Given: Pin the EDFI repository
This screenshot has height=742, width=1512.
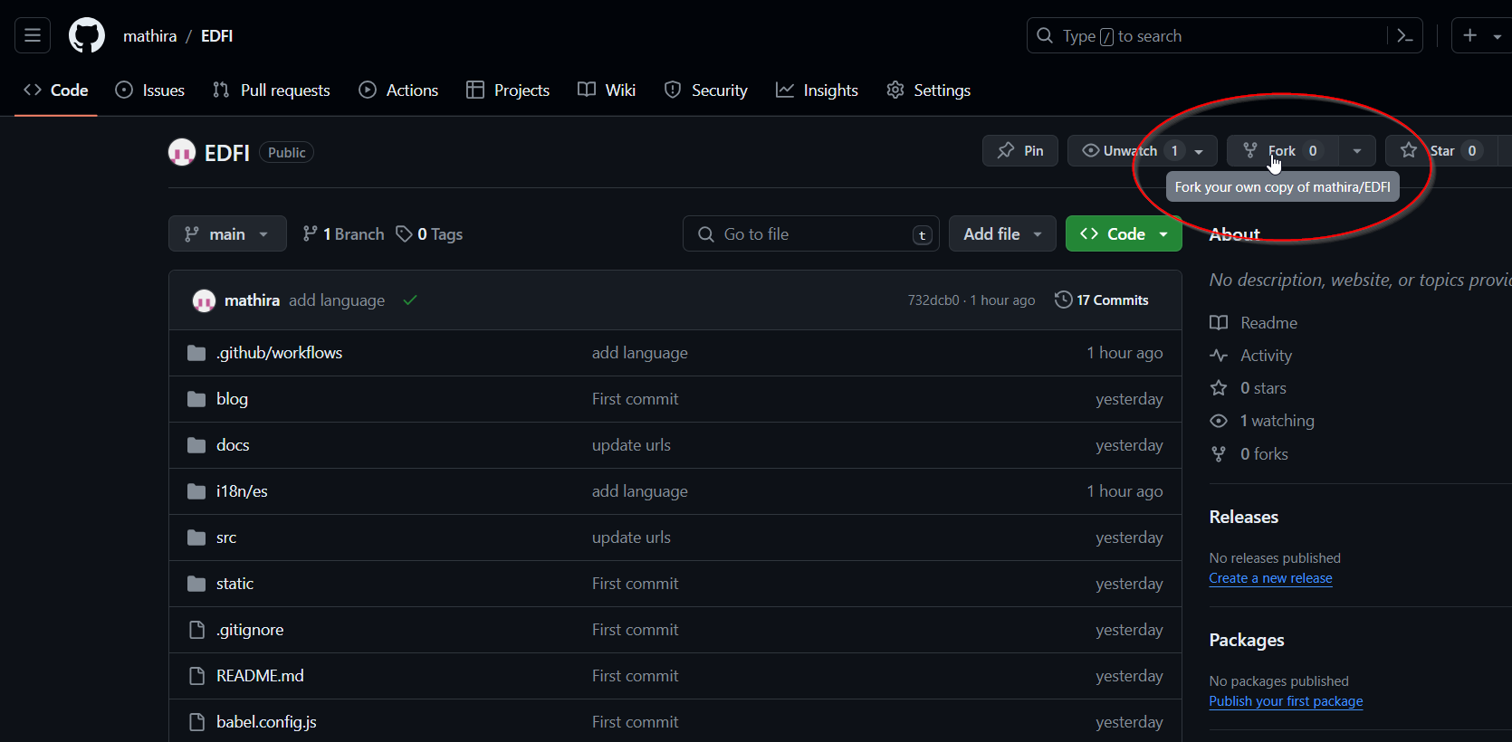Looking at the screenshot, I should [1020, 151].
